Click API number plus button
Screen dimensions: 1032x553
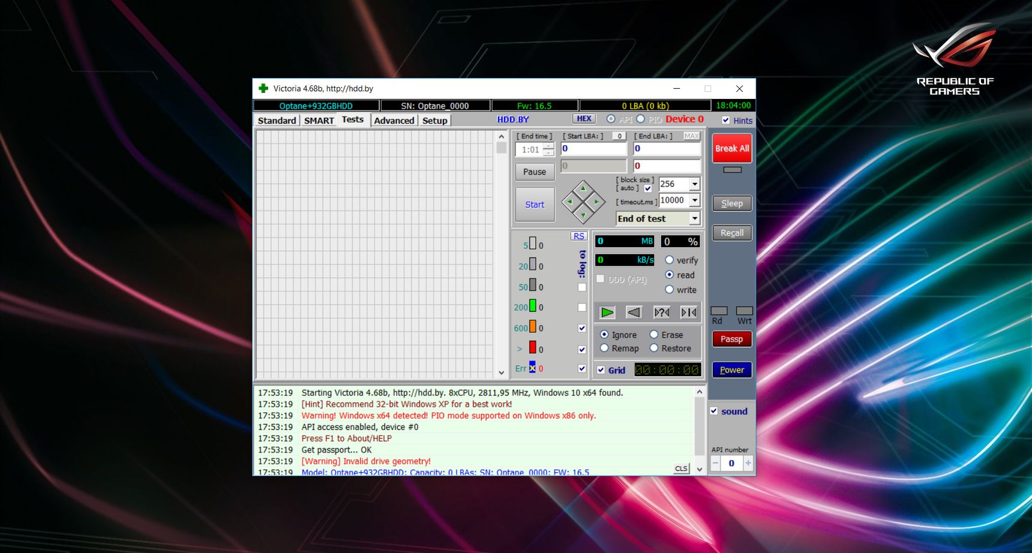point(748,463)
